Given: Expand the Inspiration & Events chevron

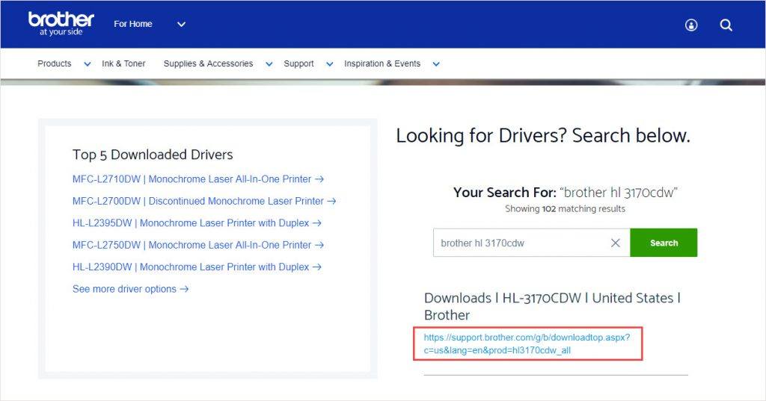Looking at the screenshot, I should [436, 64].
